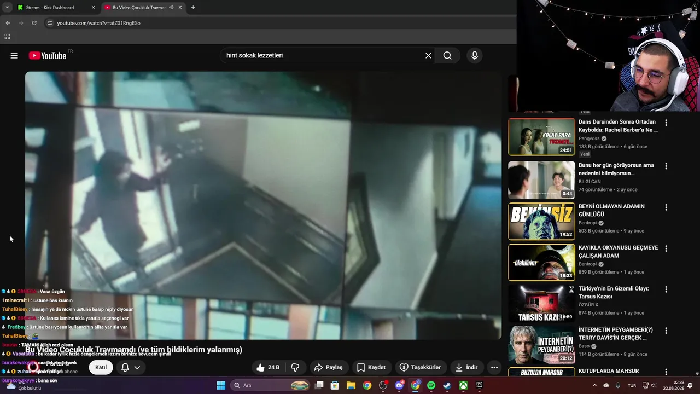View site information icon in the address bar
Image resolution: width=700 pixels, height=394 pixels.
(x=50, y=23)
